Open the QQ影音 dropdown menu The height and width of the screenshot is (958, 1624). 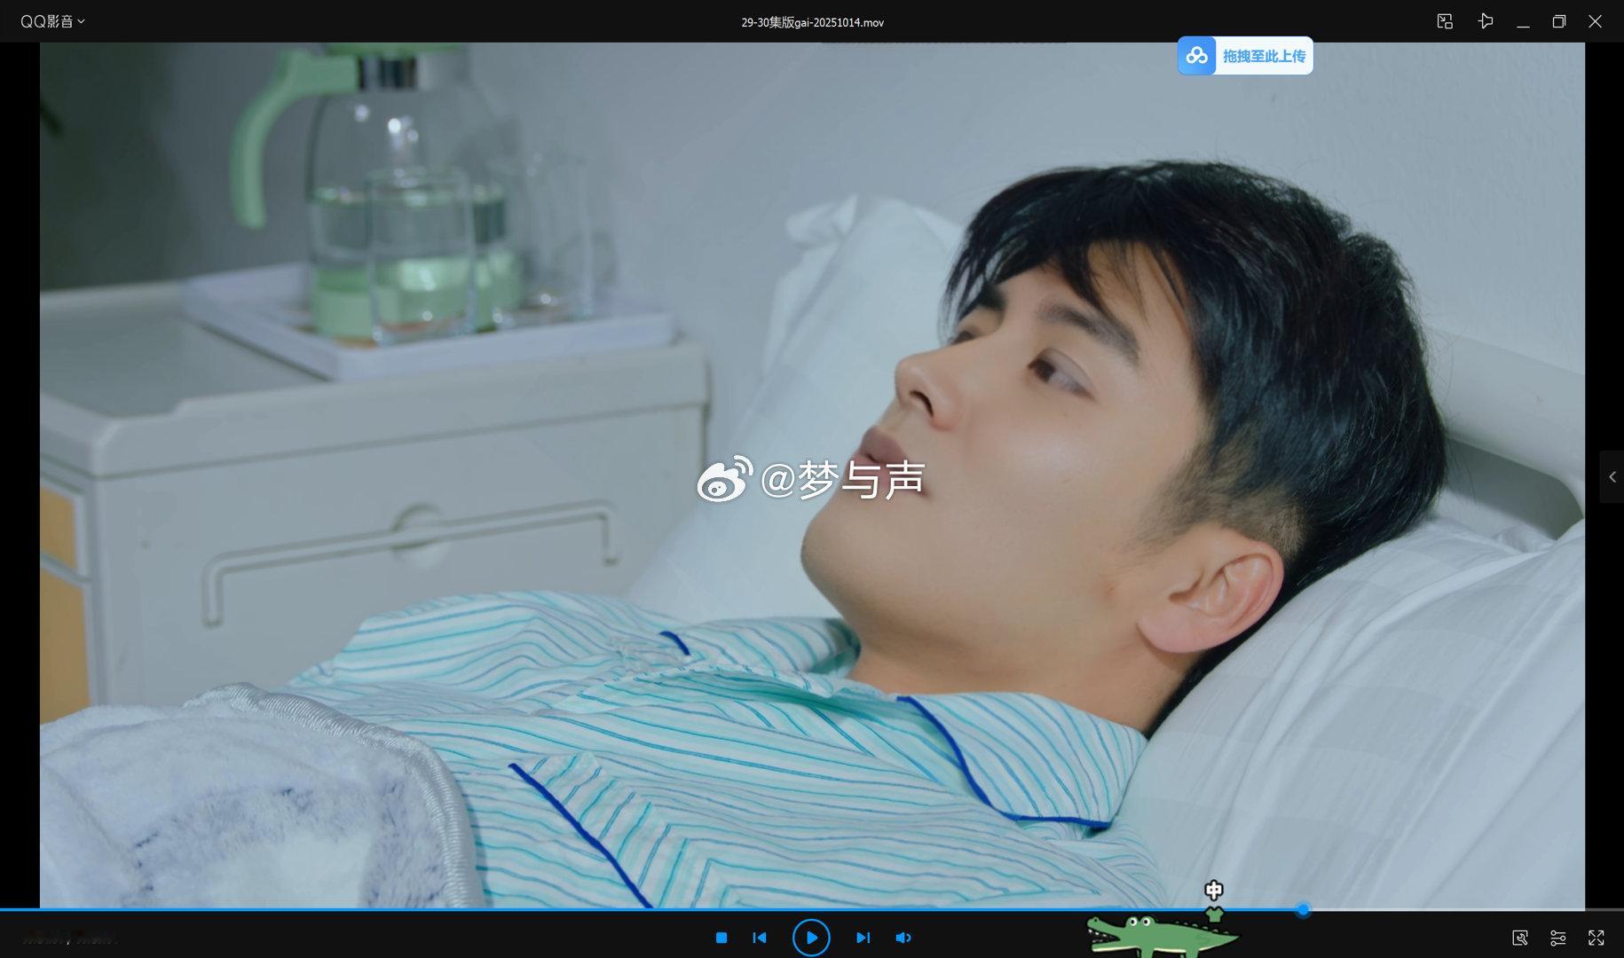coord(53,20)
